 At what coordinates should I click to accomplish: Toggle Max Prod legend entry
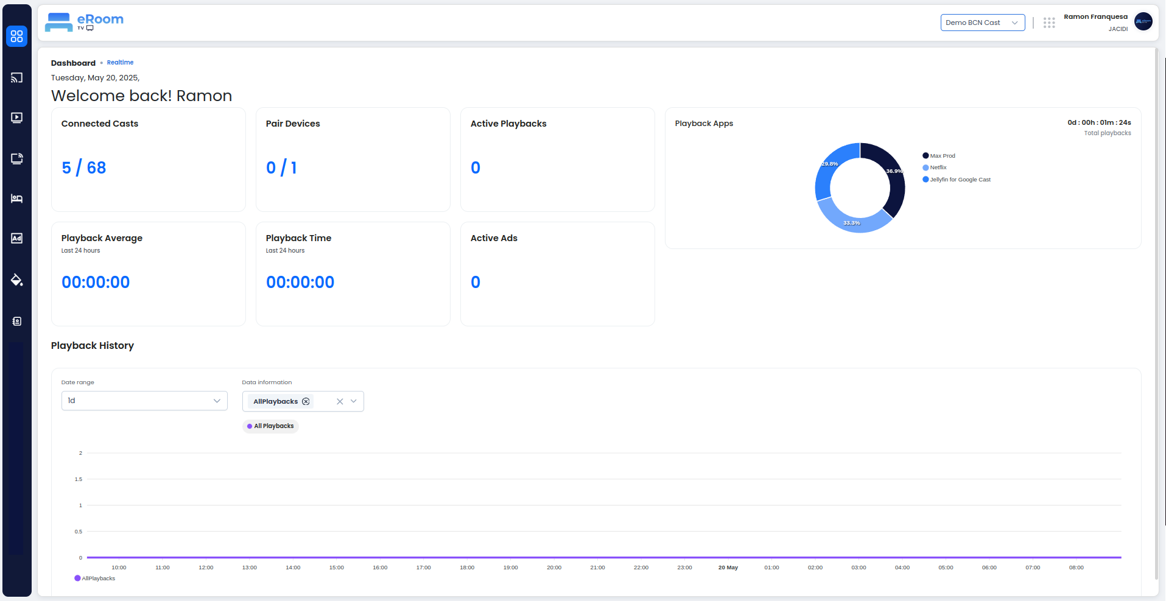tap(939, 156)
